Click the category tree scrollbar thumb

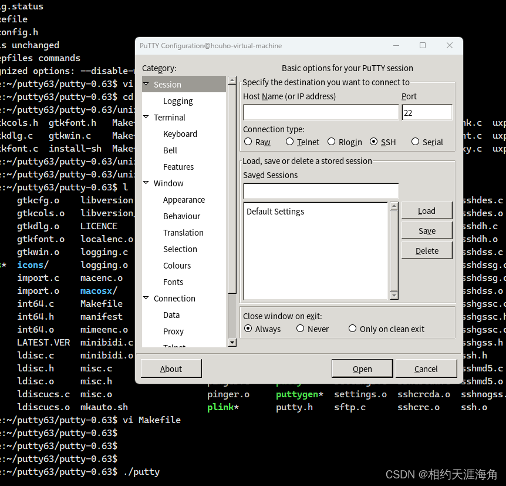(232, 189)
